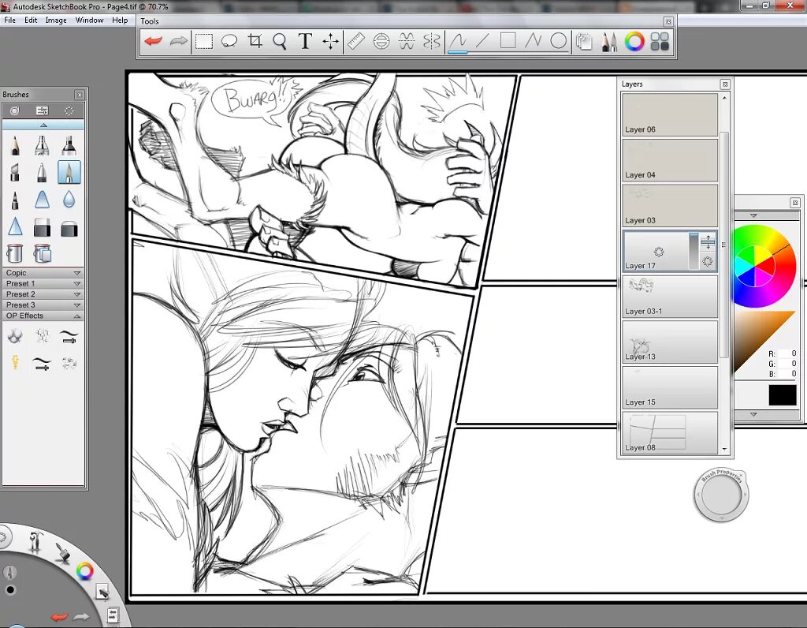This screenshot has height=628, width=807.
Task: Open the Brush Library icon in Brushes
Action: (x=15, y=110)
